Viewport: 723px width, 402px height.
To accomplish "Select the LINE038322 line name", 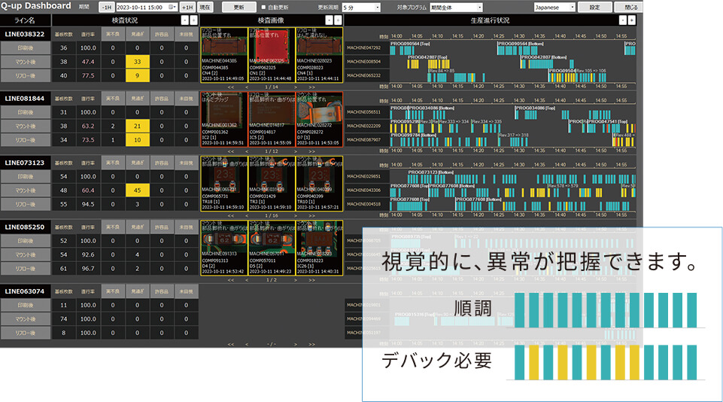I will [25, 34].
